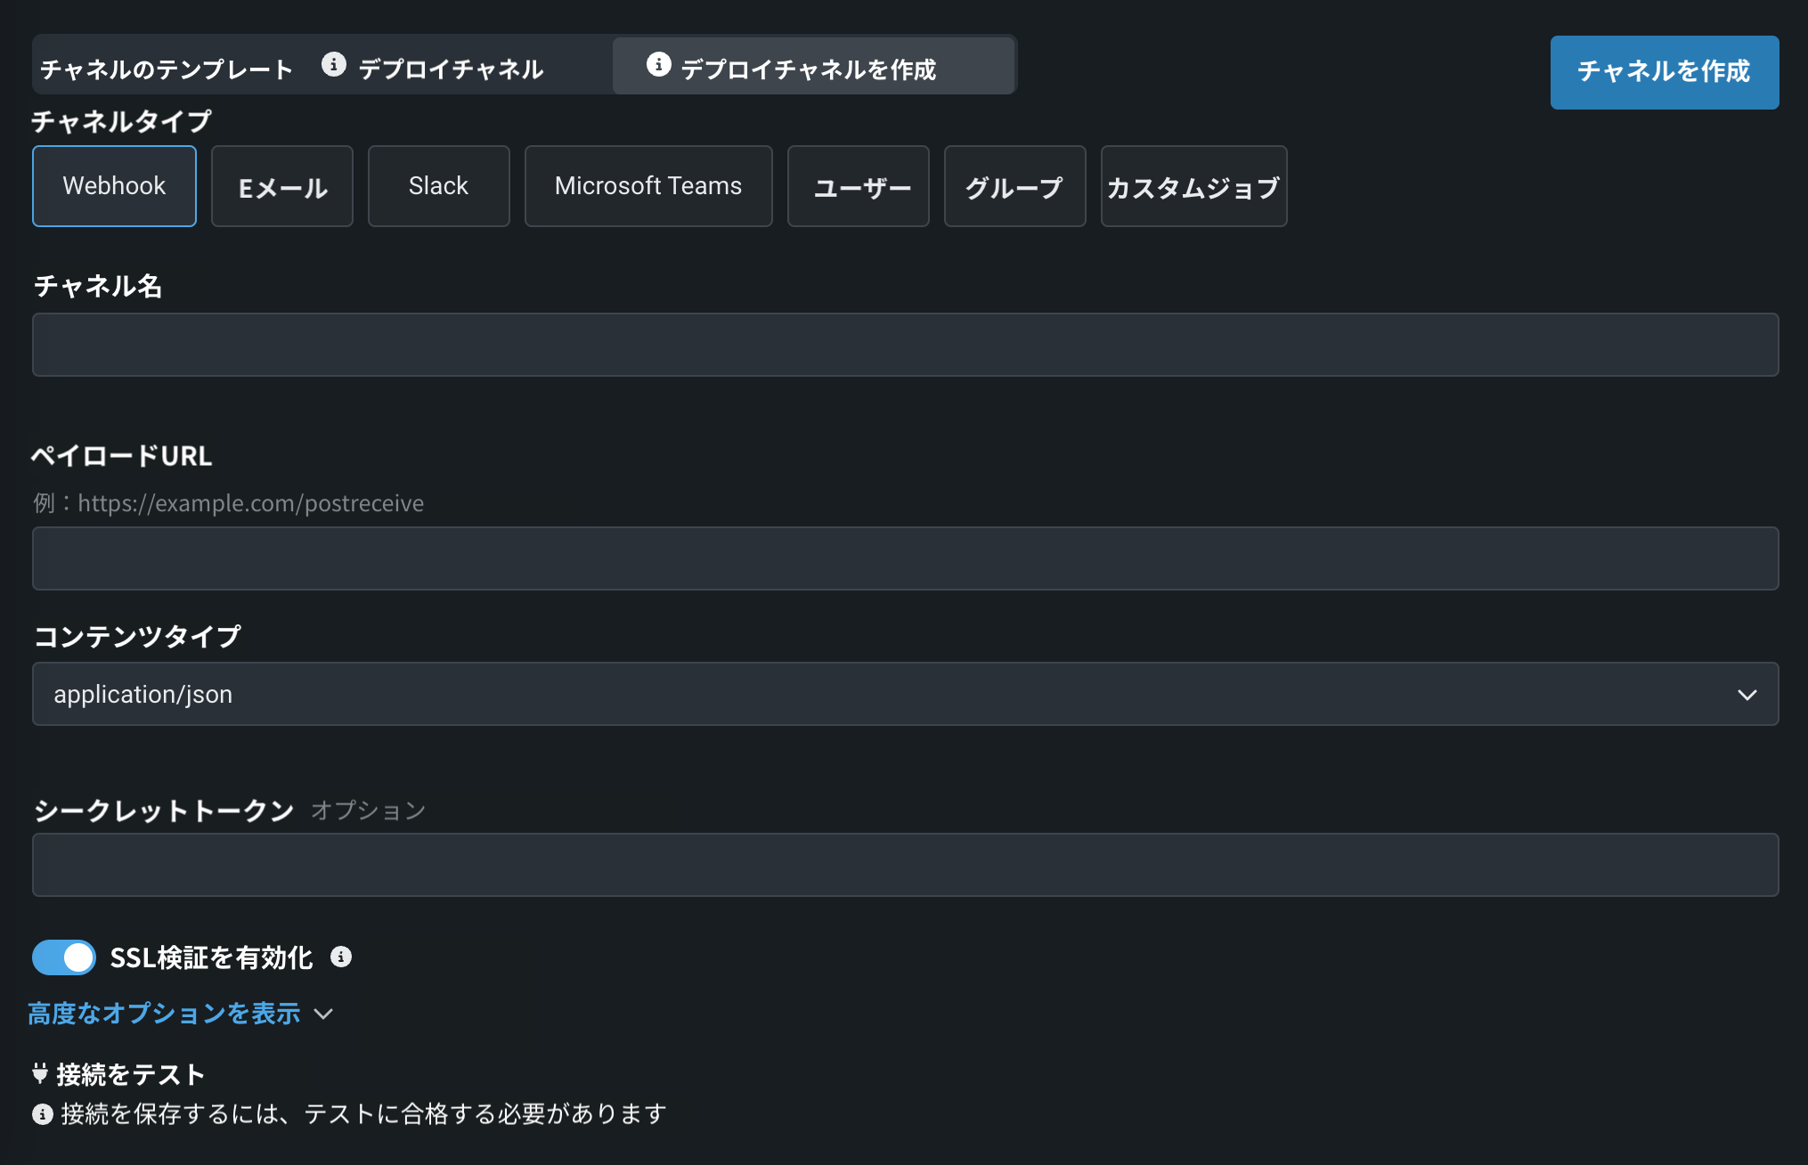Click 接続をテスト link
Viewport: 1808px width, 1165px height.
[130, 1074]
